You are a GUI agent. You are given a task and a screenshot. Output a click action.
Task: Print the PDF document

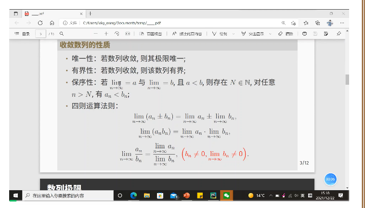(x=304, y=34)
